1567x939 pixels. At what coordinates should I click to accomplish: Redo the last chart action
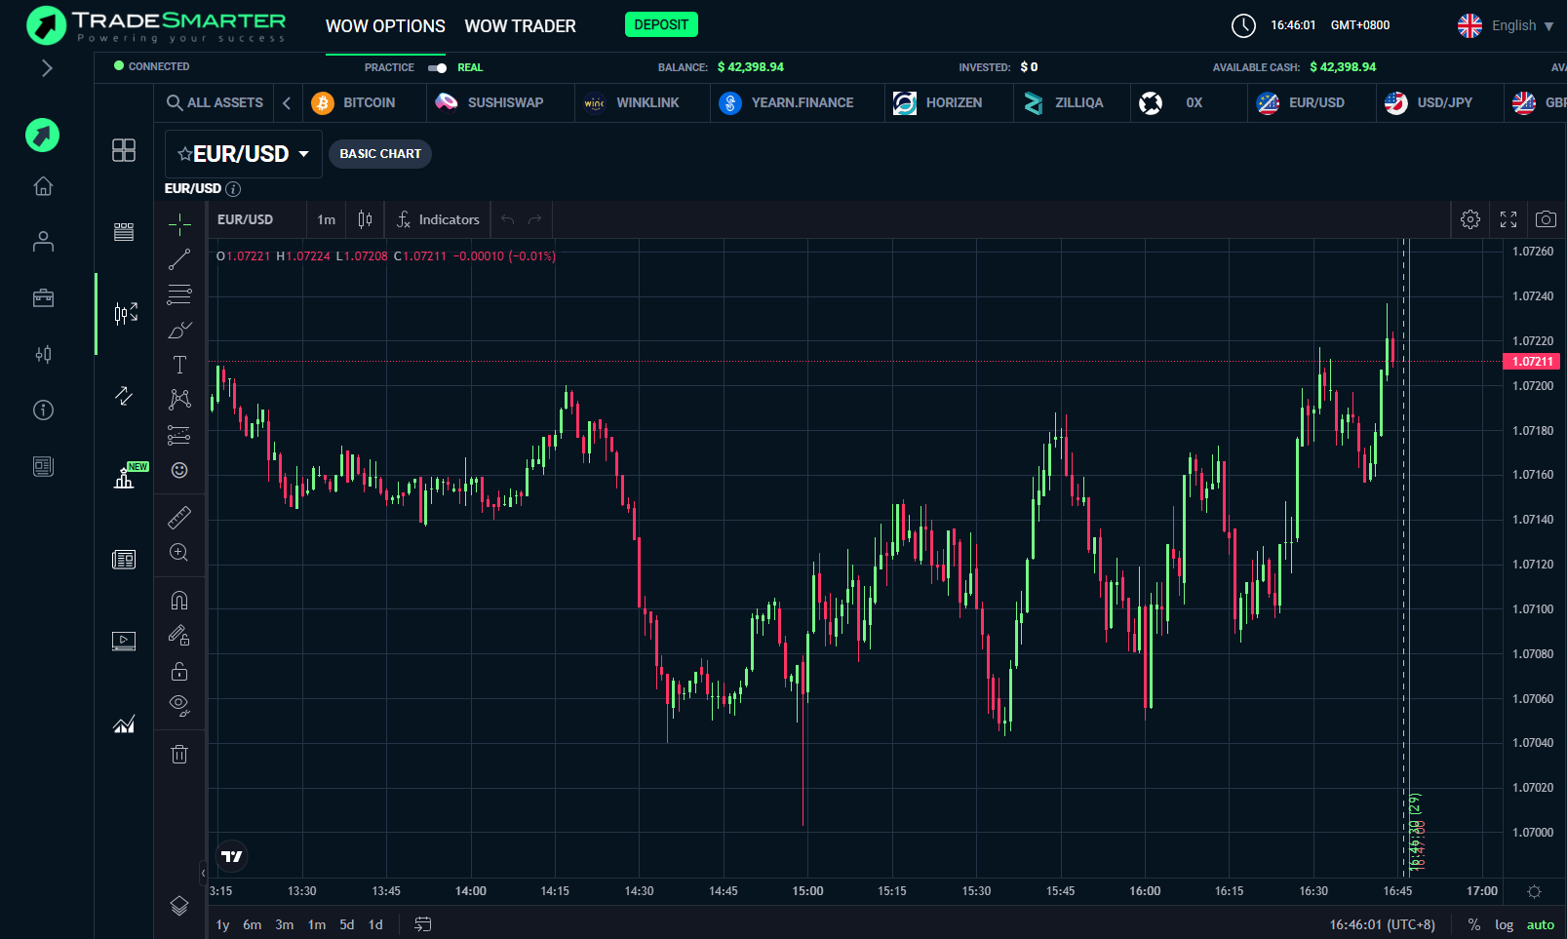(x=534, y=219)
